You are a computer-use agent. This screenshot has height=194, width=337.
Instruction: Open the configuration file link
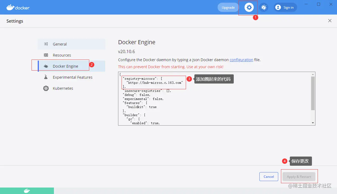coord(241,60)
